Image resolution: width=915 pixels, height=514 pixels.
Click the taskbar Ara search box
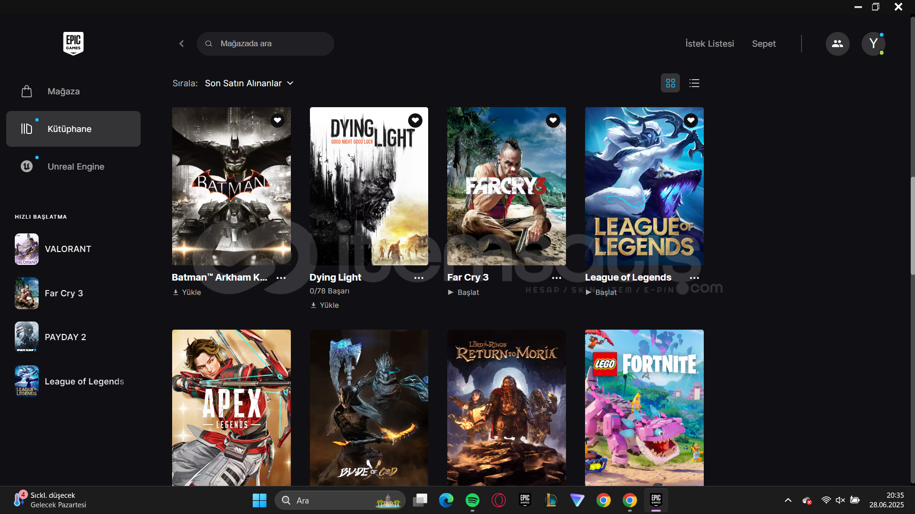340,501
